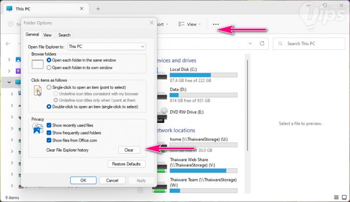
Task: Click the Network locations group header
Action: coord(175,131)
